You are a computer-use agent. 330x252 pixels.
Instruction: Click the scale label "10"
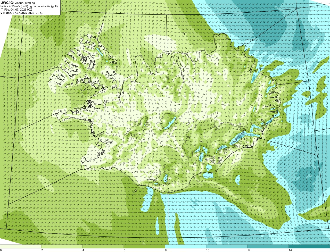(x=208, y=250)
